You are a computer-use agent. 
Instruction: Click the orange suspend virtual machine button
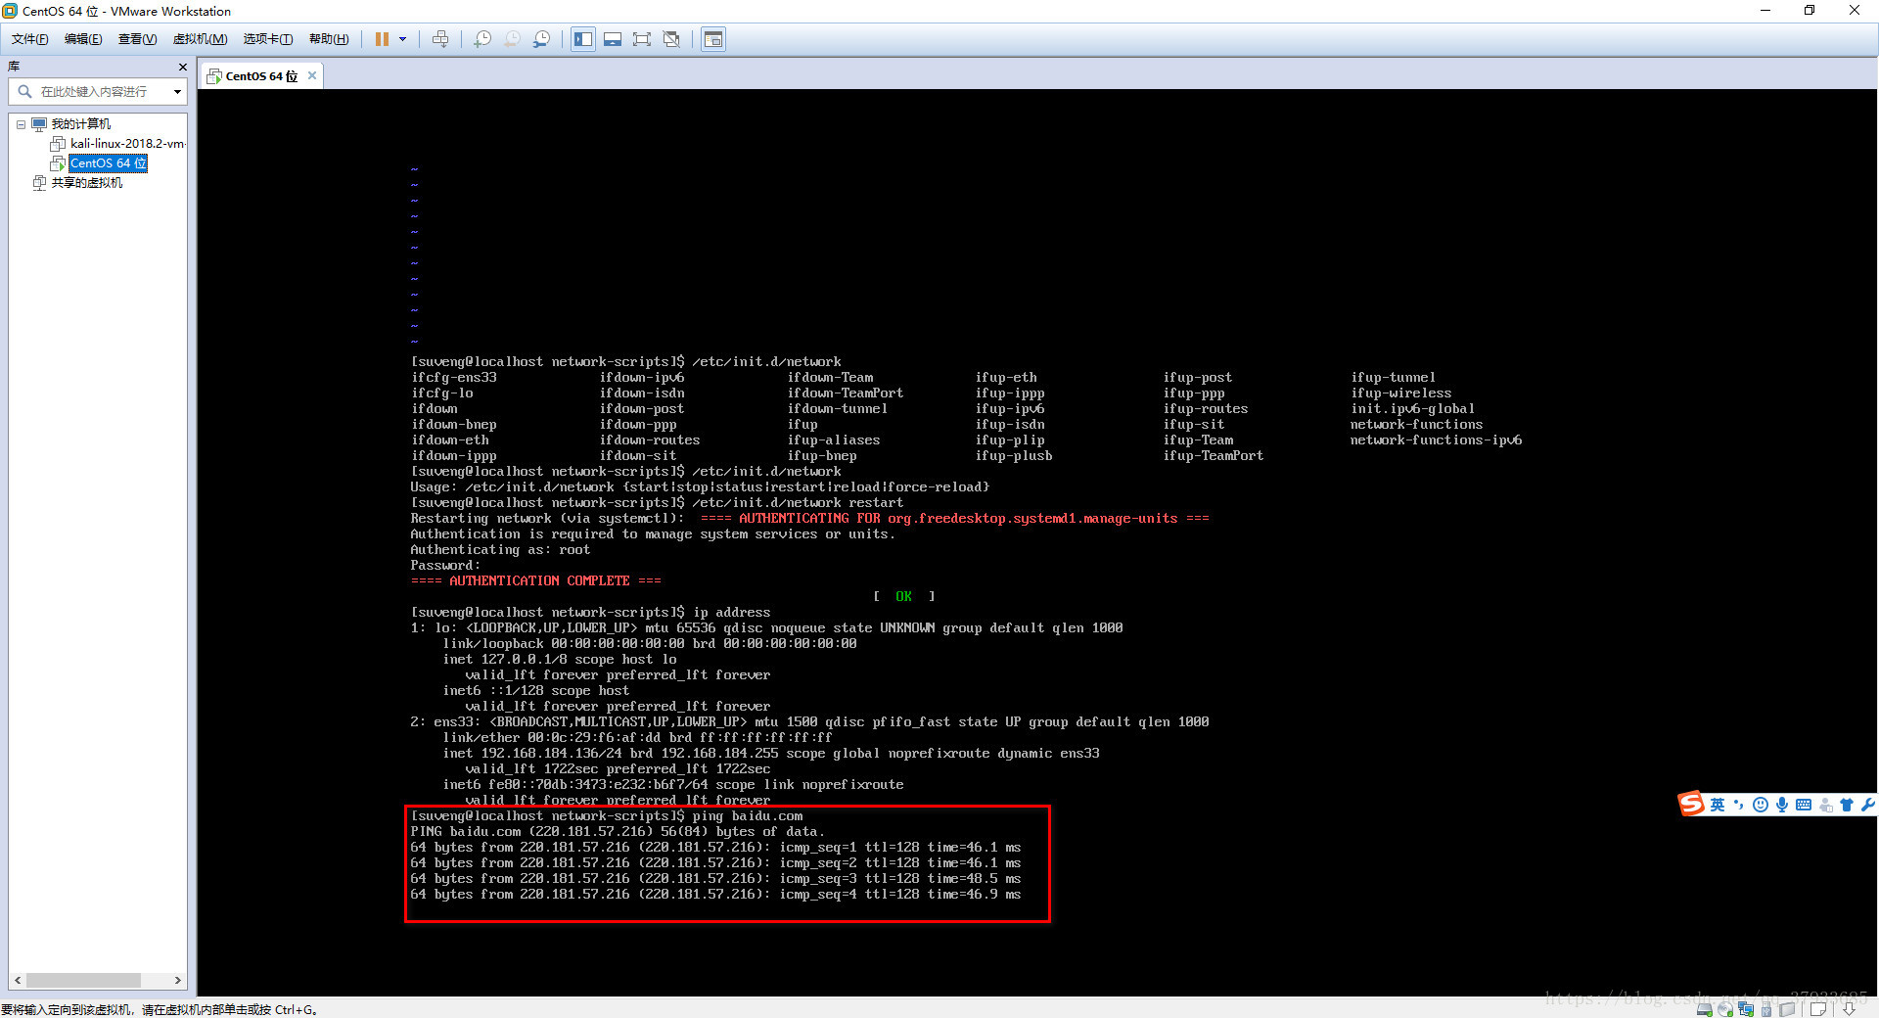coord(382,39)
